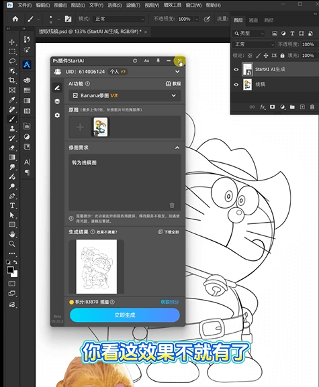Viewport: 319px width, 387px height.
Task: Open the 滤镜(T) menu
Action: [133, 5]
